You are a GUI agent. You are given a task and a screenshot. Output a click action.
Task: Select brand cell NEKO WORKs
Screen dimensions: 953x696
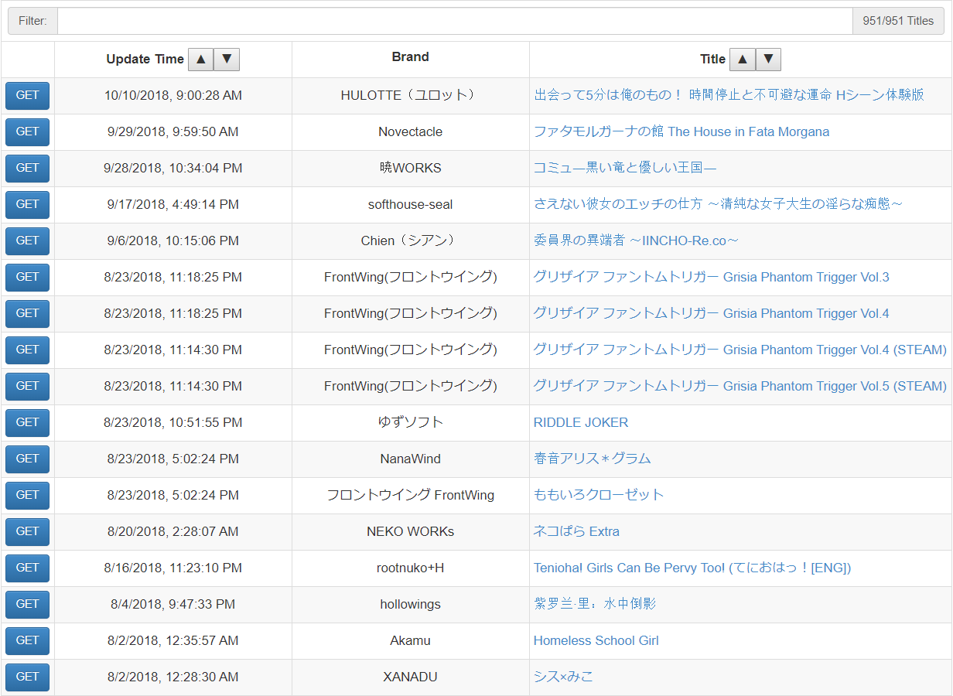point(411,532)
